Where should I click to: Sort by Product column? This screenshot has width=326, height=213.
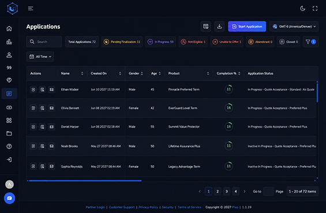(x=208, y=73)
